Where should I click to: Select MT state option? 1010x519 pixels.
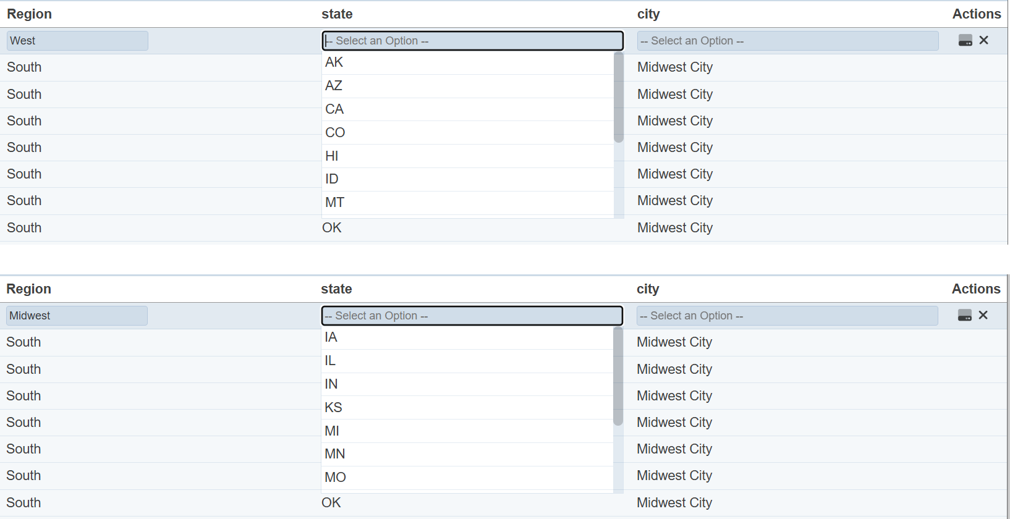coord(334,203)
